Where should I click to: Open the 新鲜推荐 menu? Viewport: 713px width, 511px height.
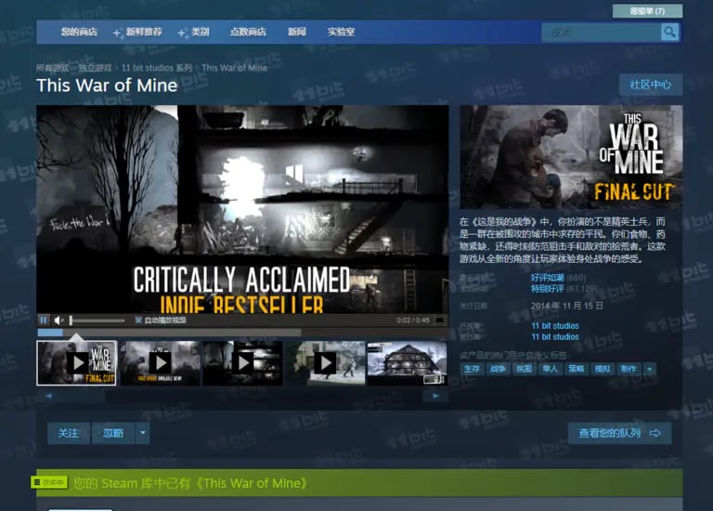pos(144,32)
